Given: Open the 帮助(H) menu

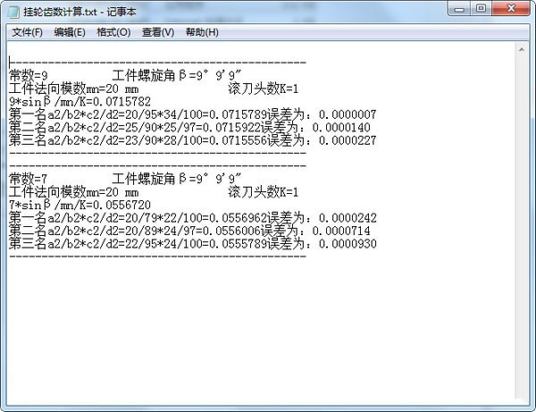Looking at the screenshot, I should pos(202,32).
